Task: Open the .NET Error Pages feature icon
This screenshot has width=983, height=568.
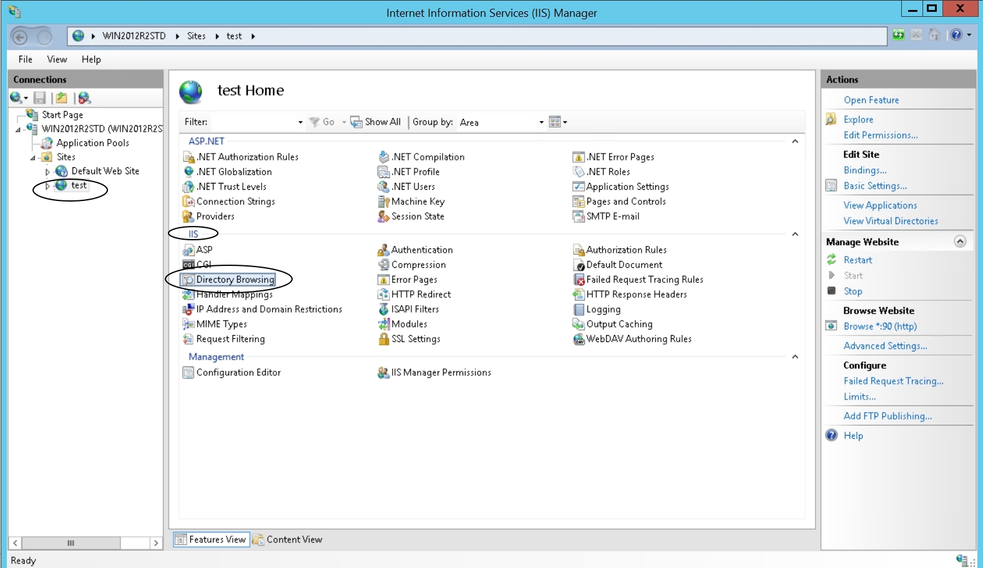Action: [579, 157]
